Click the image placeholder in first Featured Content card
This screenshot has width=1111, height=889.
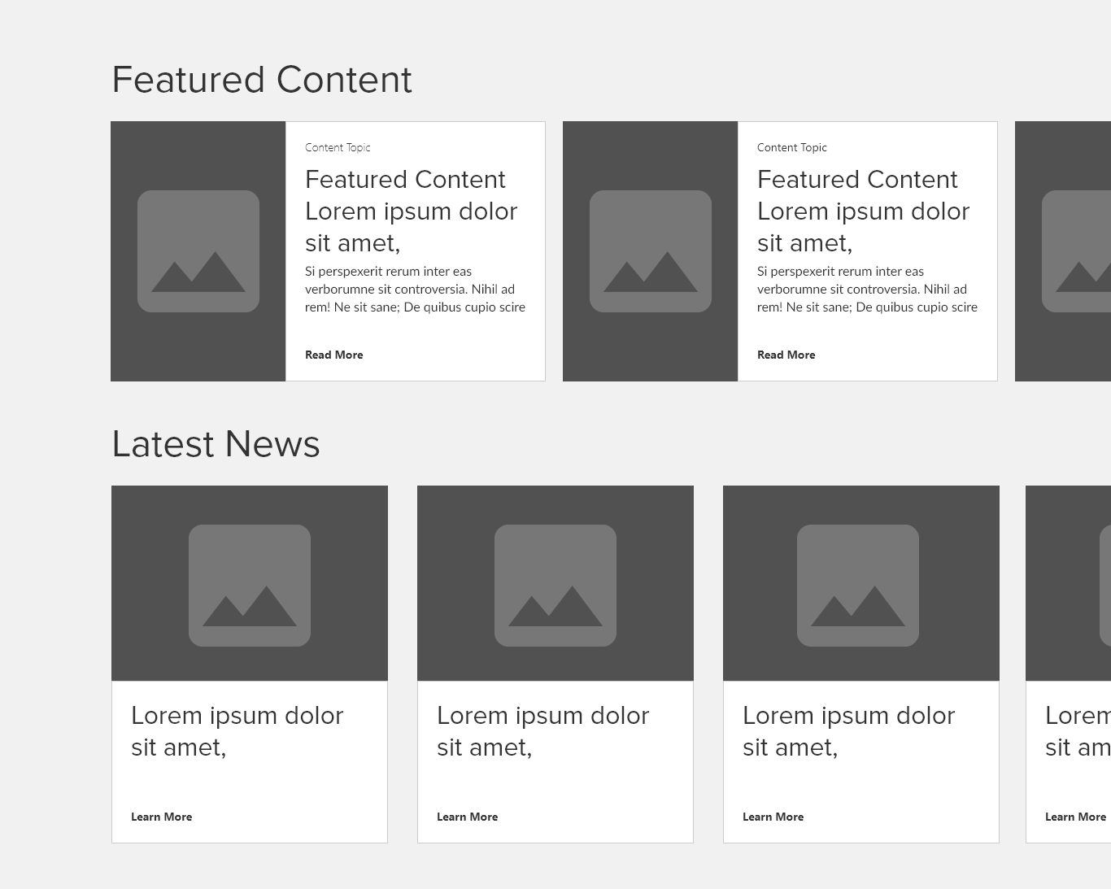pyautogui.click(x=198, y=250)
